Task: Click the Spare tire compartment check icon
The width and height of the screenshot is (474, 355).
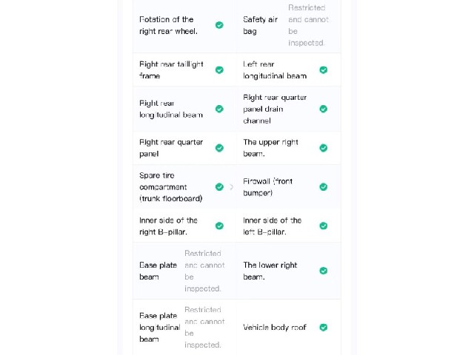Action: click(219, 187)
